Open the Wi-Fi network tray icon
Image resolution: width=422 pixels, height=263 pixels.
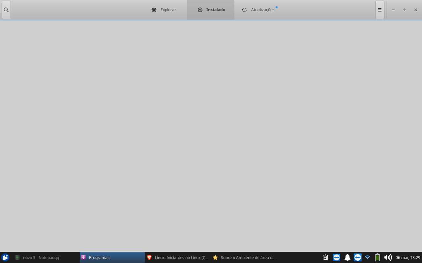click(x=367, y=257)
